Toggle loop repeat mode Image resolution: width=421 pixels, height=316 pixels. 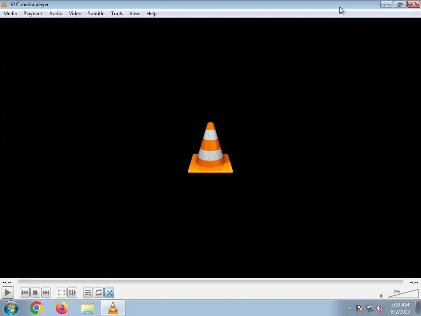(x=99, y=293)
